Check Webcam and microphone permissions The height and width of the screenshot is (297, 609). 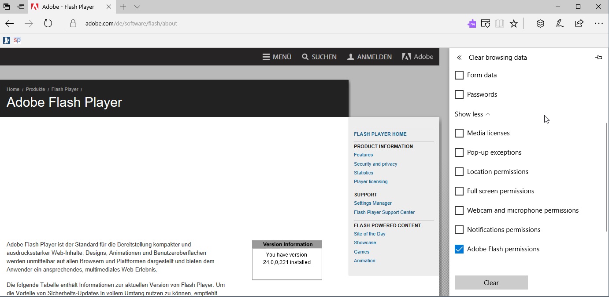[x=459, y=210]
